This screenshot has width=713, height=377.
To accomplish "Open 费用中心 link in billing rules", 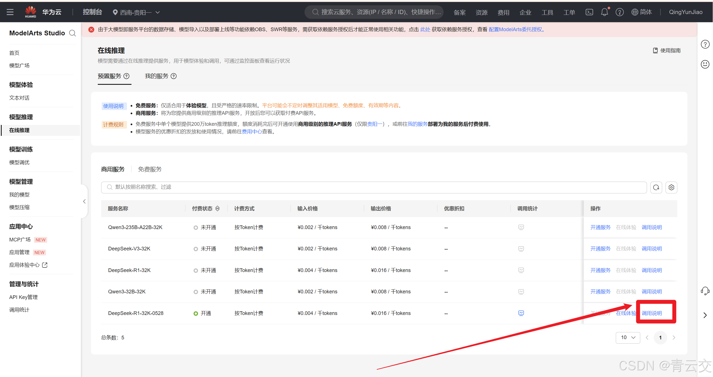I will (252, 132).
